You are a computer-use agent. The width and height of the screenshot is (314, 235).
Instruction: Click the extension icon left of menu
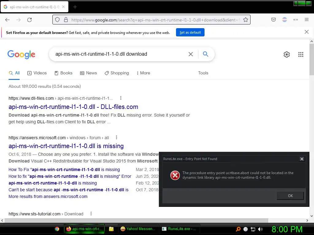(x=296, y=20)
